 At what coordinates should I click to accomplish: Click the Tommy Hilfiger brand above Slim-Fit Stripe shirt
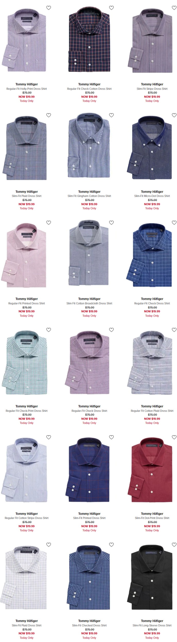pyautogui.click(x=152, y=84)
